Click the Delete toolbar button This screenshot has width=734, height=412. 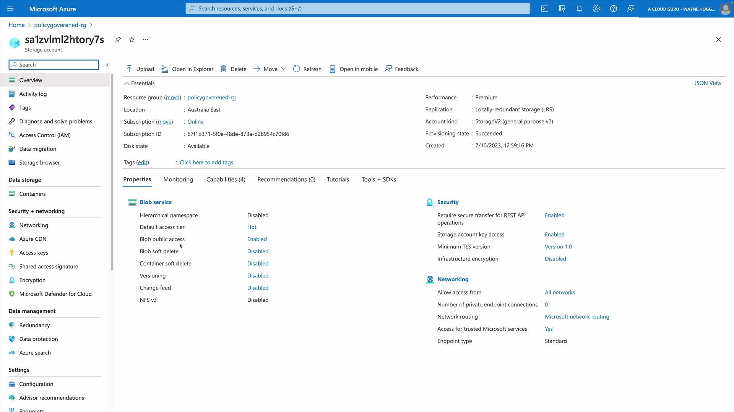click(234, 69)
